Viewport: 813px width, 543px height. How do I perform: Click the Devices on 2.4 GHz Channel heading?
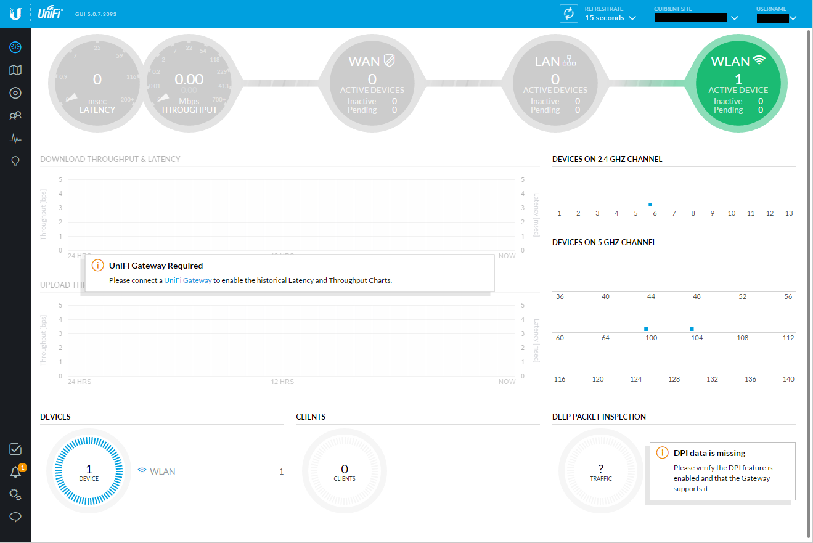pyautogui.click(x=607, y=159)
